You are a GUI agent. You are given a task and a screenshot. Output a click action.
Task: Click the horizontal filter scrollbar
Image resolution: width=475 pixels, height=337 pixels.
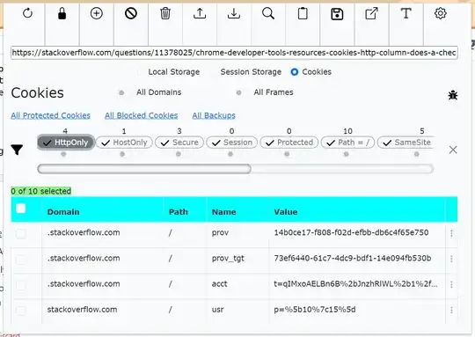236,169
